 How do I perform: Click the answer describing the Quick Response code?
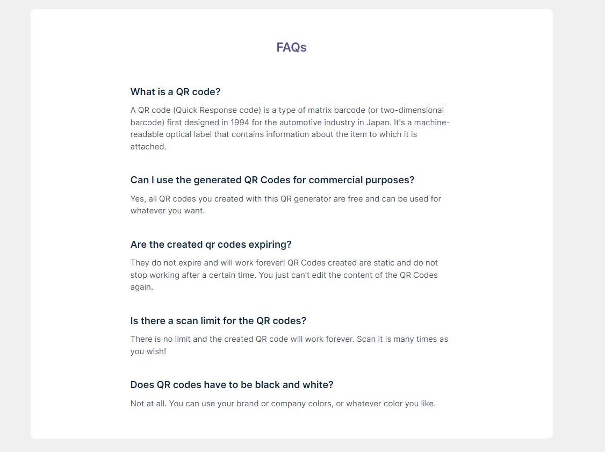290,128
